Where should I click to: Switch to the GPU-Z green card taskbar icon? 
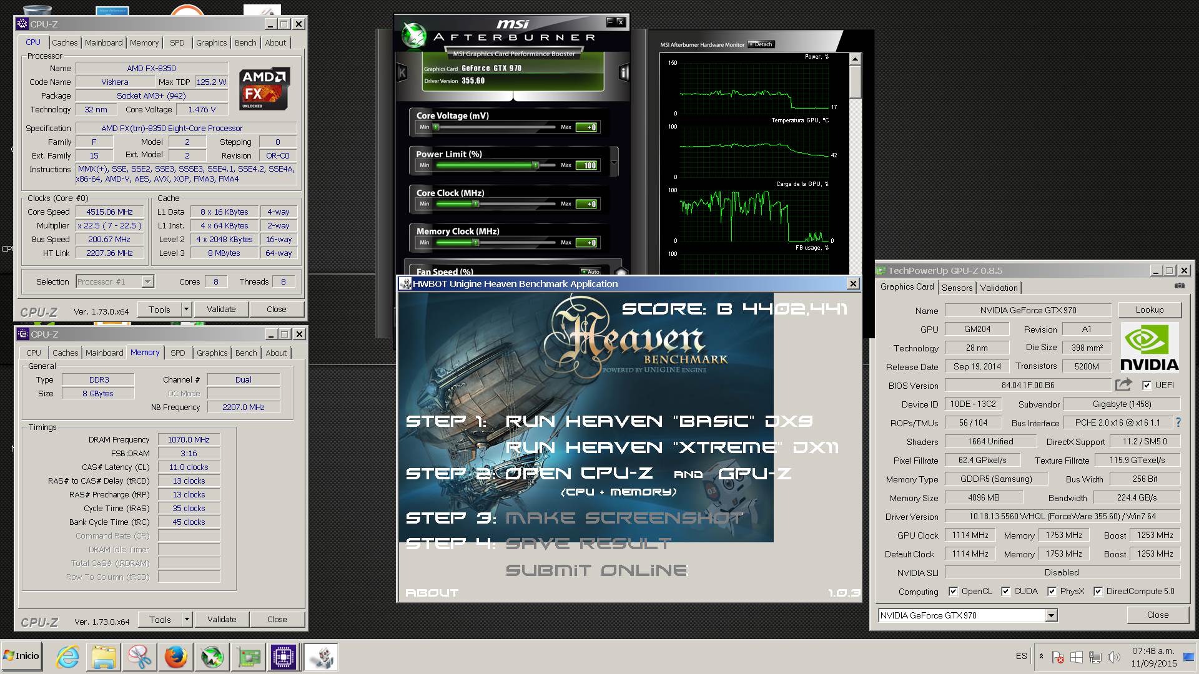(x=249, y=657)
